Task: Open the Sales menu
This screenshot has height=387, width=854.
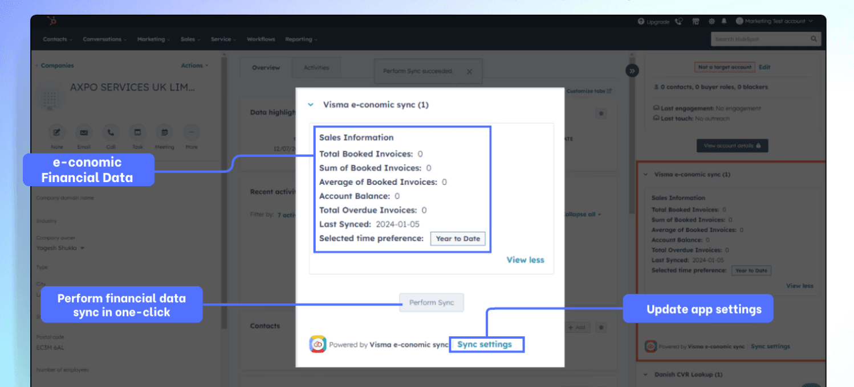Action: 190,39
